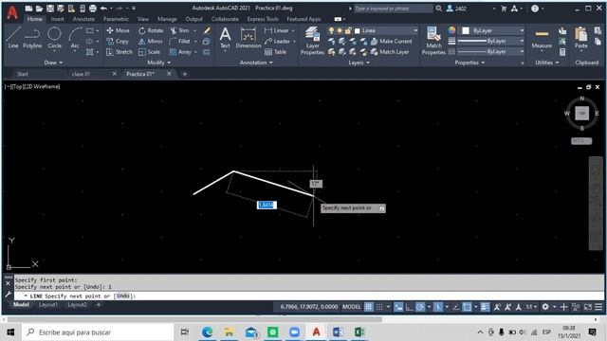Toggle drawing grid display in status bar
The image size is (607, 341).
tap(368, 307)
